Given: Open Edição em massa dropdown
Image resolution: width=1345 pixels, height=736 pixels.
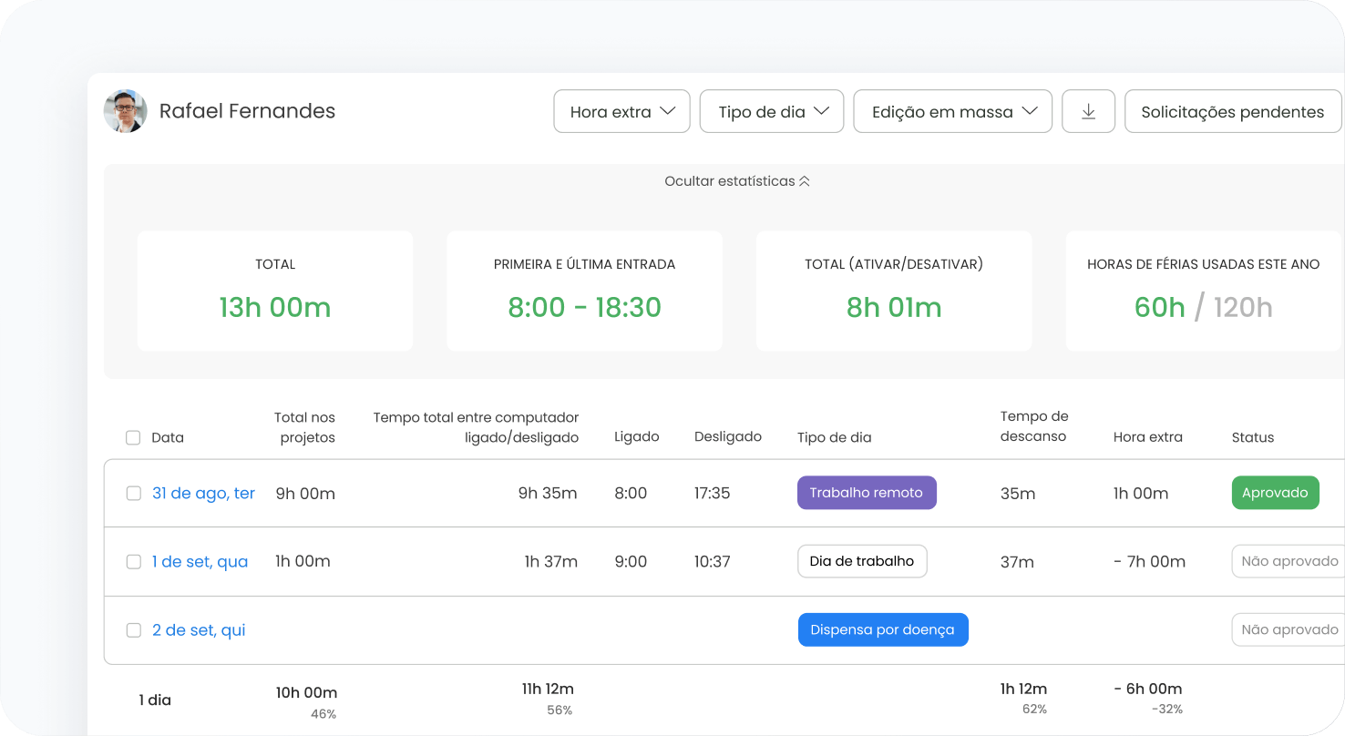Looking at the screenshot, I should [x=952, y=111].
